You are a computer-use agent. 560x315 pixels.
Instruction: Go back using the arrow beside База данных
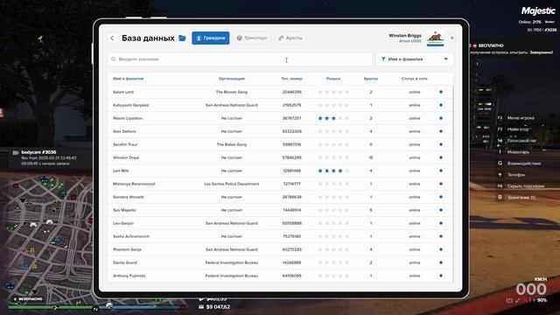pos(112,38)
